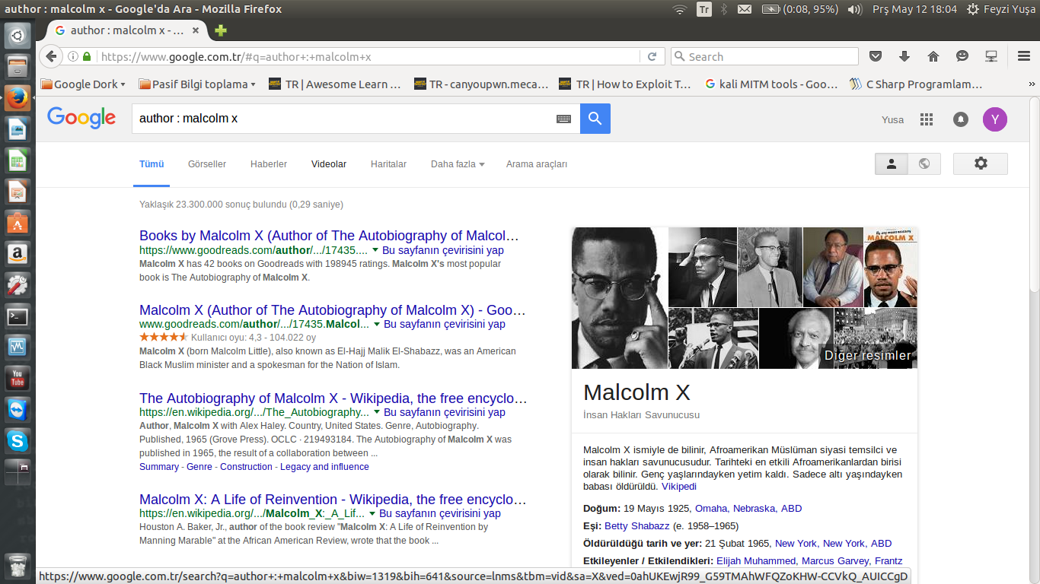
Task: Open the on-screen keyboard icon in search box
Action: [563, 119]
